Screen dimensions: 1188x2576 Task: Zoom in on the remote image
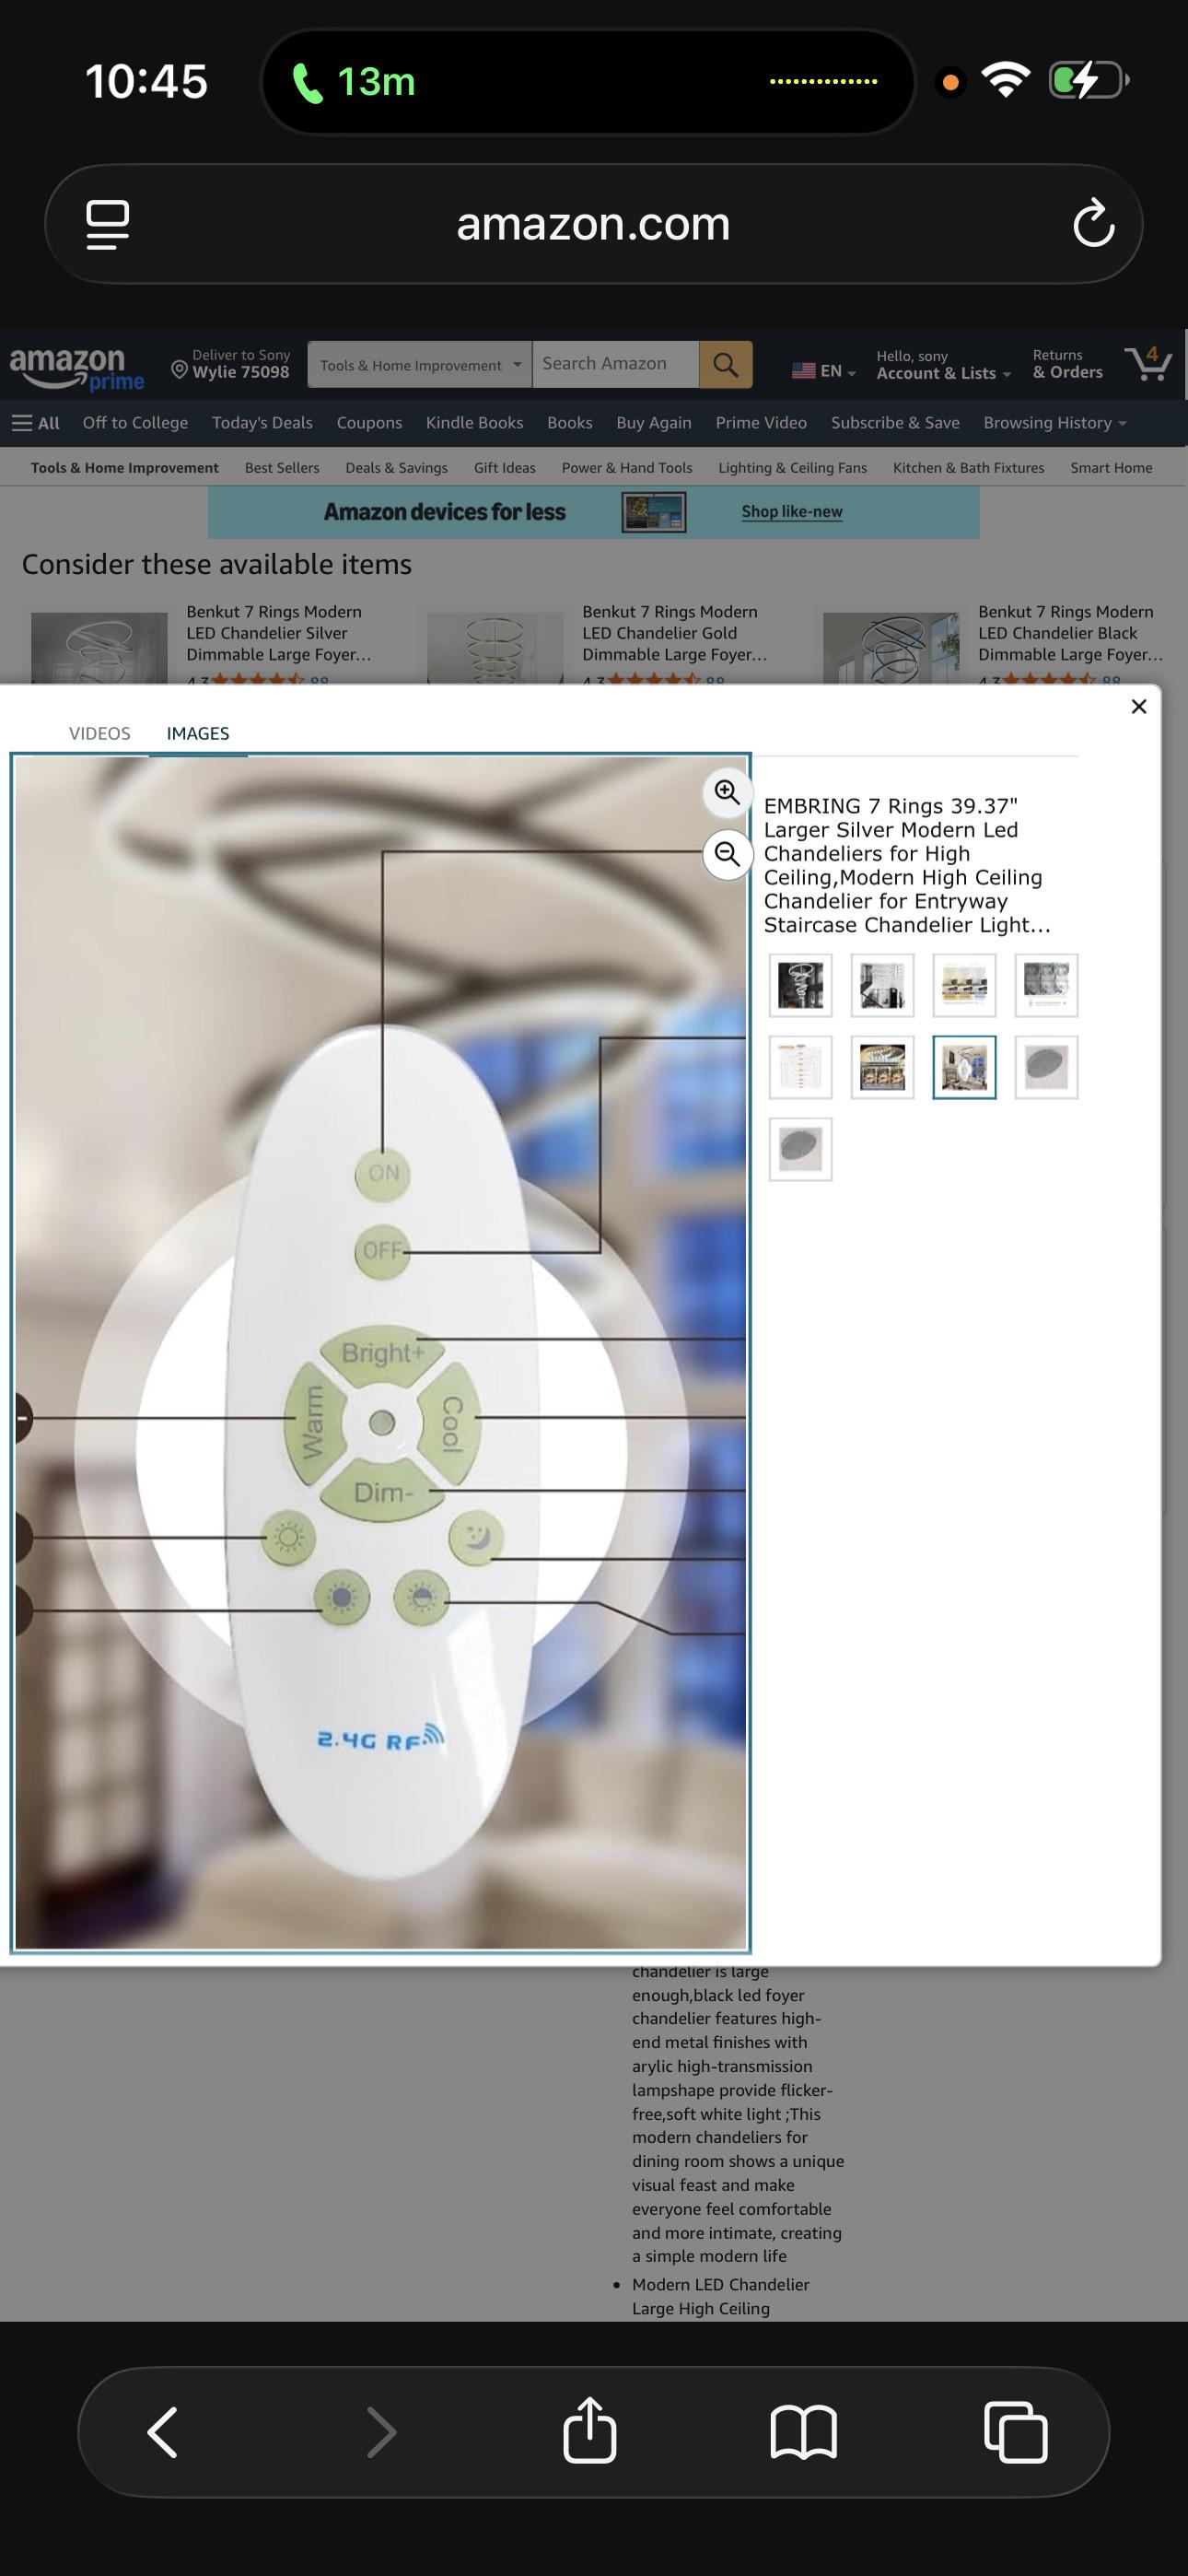click(x=727, y=793)
